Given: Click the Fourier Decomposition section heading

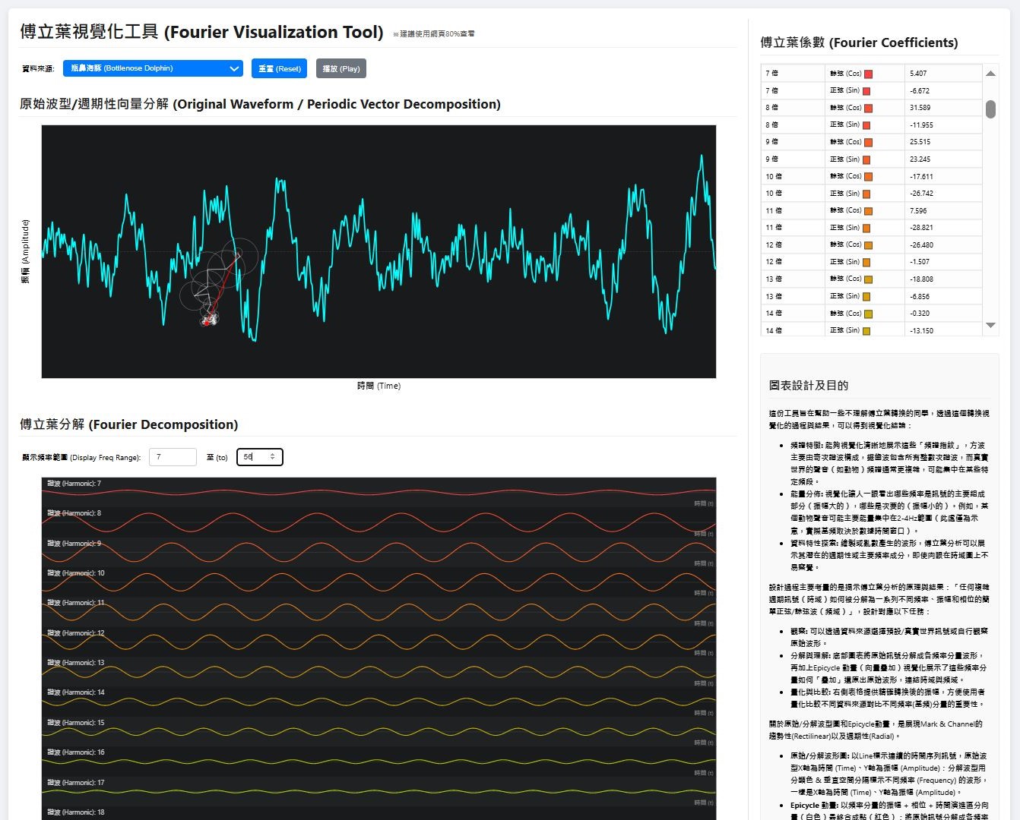Looking at the screenshot, I should click(x=128, y=424).
